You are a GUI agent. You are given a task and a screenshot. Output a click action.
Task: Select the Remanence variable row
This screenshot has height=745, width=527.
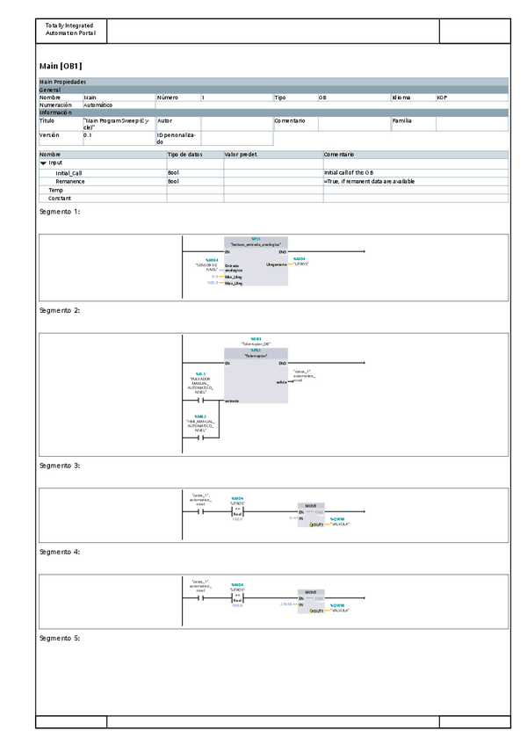click(x=70, y=181)
